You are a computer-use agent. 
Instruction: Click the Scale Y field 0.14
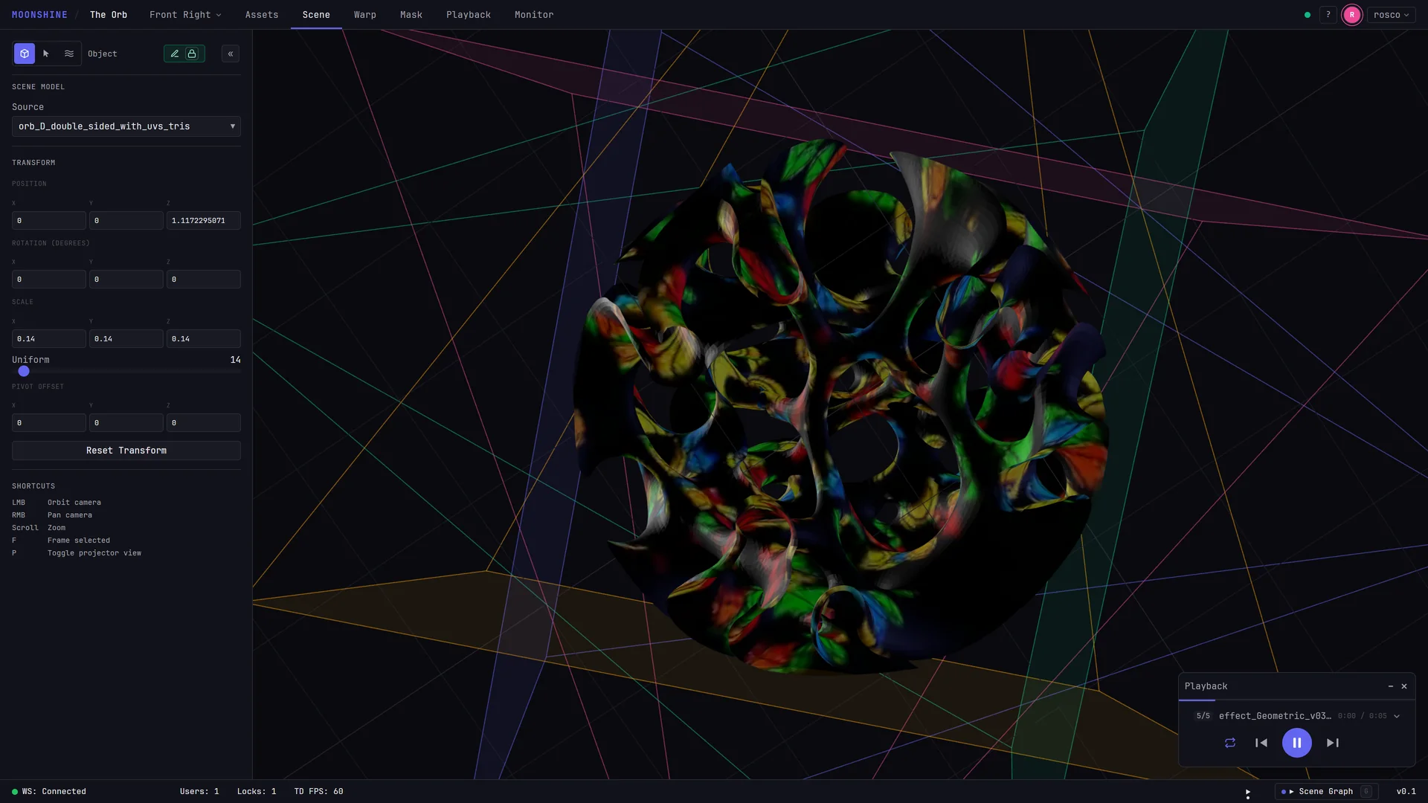tap(126, 339)
